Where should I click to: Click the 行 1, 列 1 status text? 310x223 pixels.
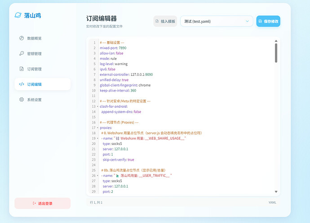[x=96, y=202]
